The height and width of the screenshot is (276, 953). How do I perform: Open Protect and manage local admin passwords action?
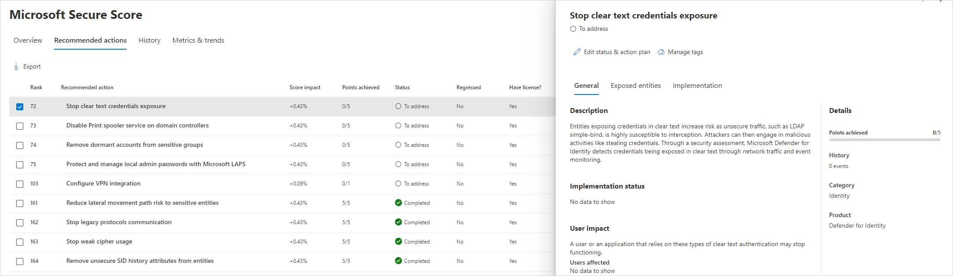pyautogui.click(x=156, y=164)
